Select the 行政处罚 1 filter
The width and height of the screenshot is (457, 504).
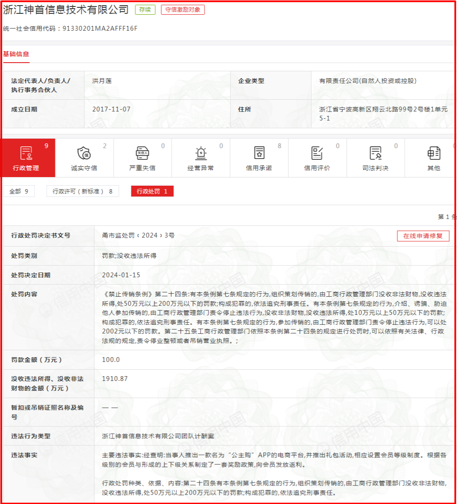click(152, 191)
